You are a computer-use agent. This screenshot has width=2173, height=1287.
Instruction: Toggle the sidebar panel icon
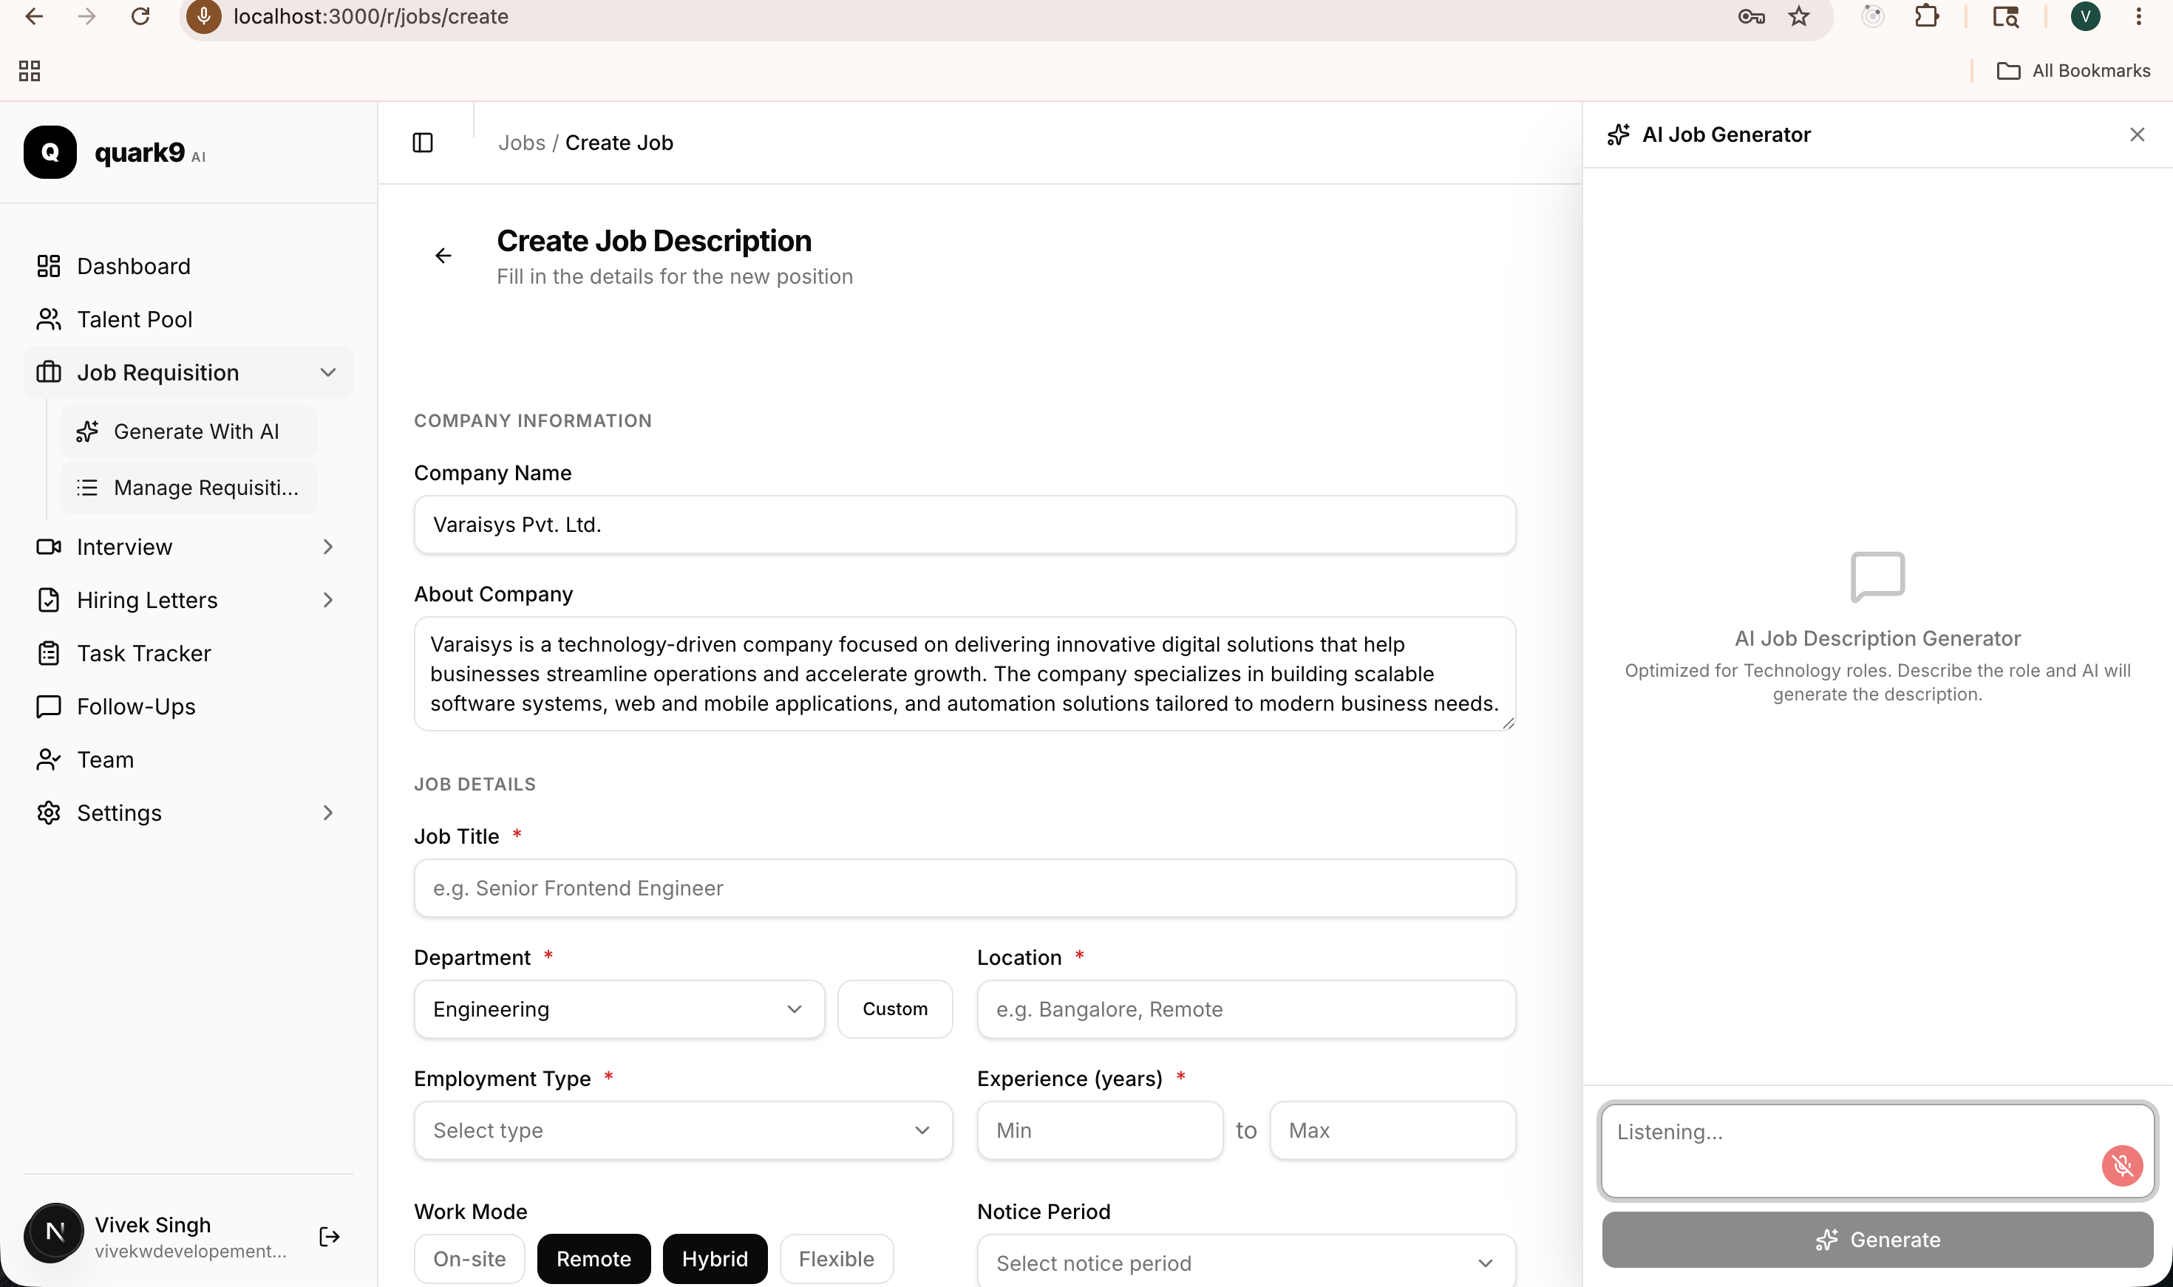pyautogui.click(x=423, y=143)
